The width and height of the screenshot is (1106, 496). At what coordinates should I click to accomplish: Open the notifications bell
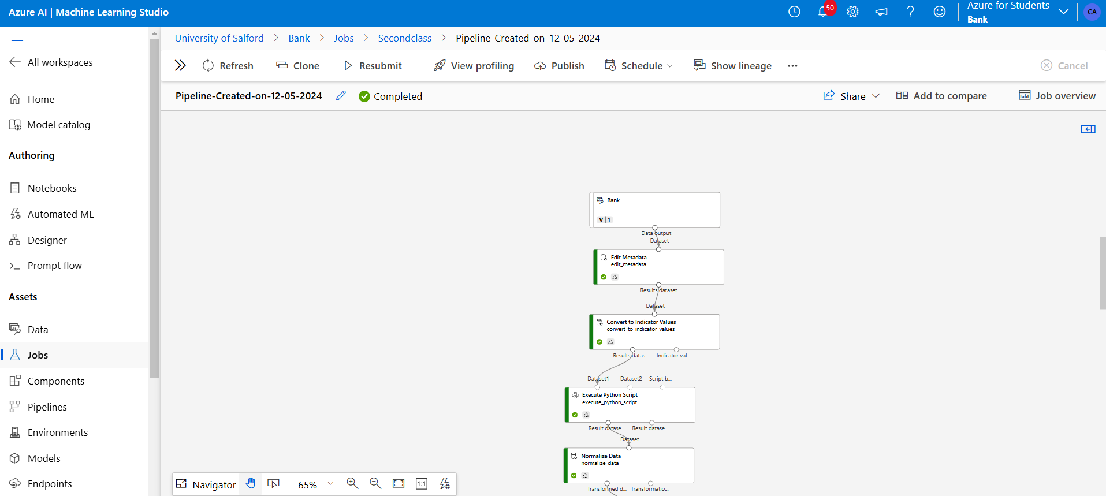pos(823,12)
